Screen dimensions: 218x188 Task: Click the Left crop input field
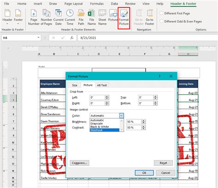pyautogui.click(x=98, y=97)
